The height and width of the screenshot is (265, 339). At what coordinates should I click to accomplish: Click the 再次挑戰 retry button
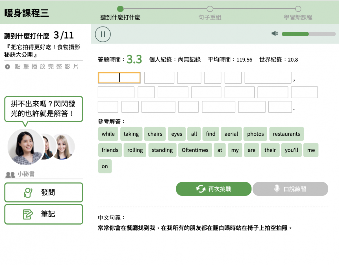pos(214,189)
